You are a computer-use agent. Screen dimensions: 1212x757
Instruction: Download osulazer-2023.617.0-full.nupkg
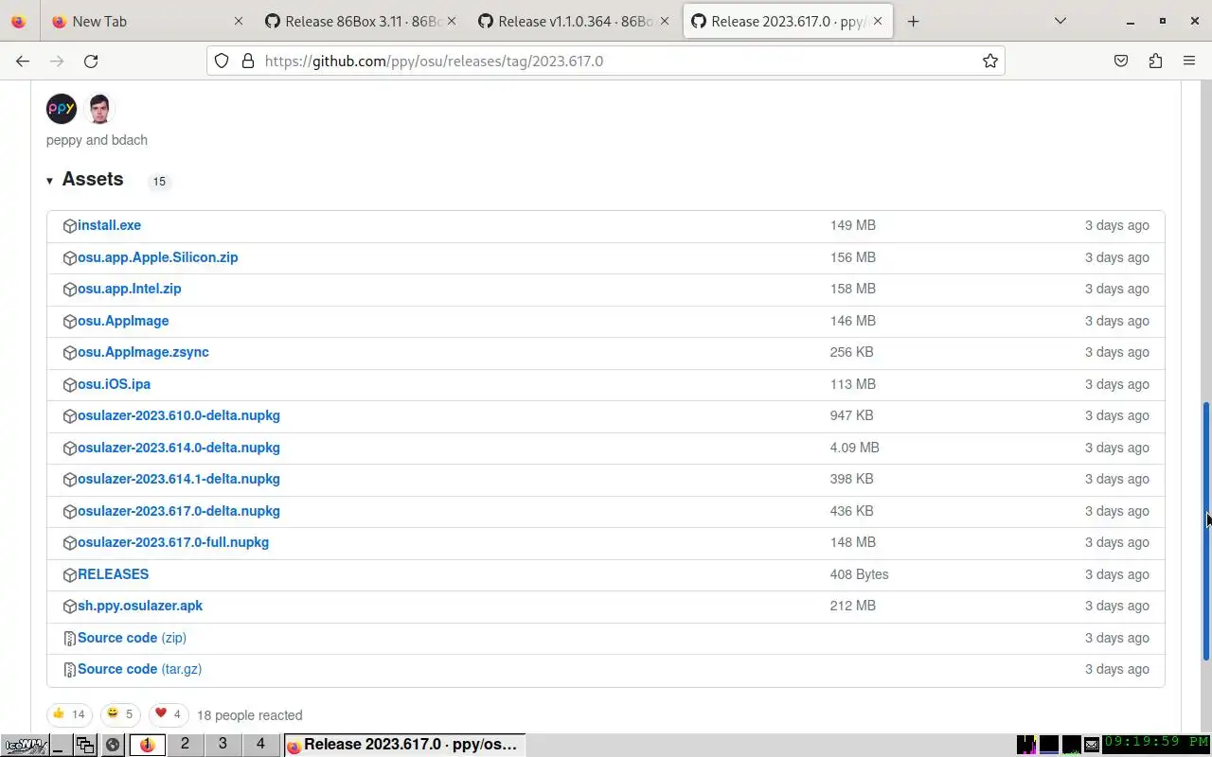point(173,542)
